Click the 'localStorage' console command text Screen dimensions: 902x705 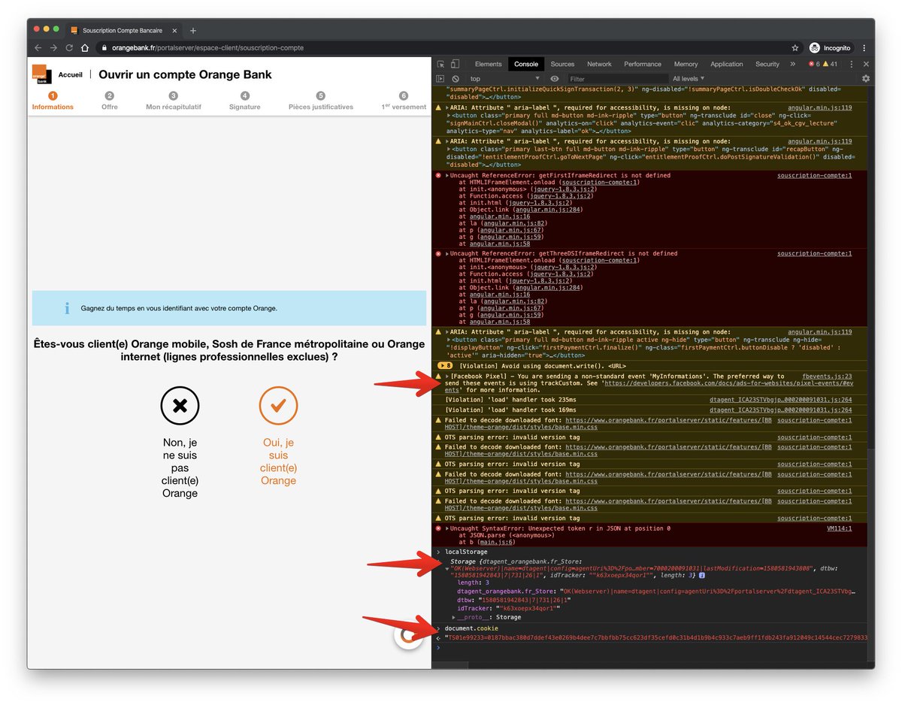466,552
